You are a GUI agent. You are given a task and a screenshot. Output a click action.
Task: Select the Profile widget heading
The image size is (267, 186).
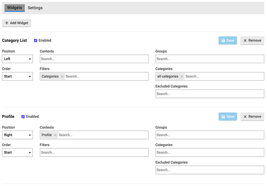[x=8, y=117]
